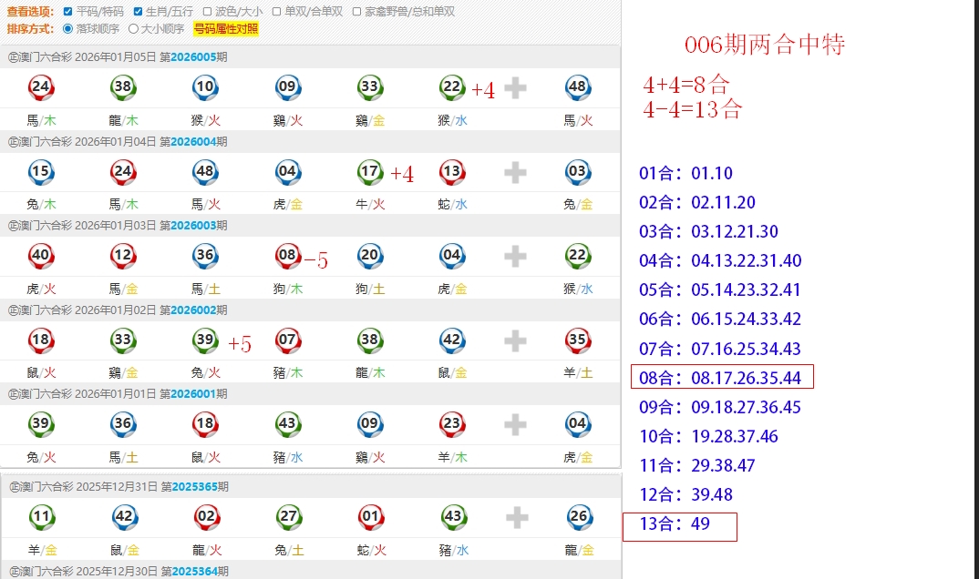Click the red ball 24 in issue 2026005
The width and height of the screenshot is (979, 579).
41,87
